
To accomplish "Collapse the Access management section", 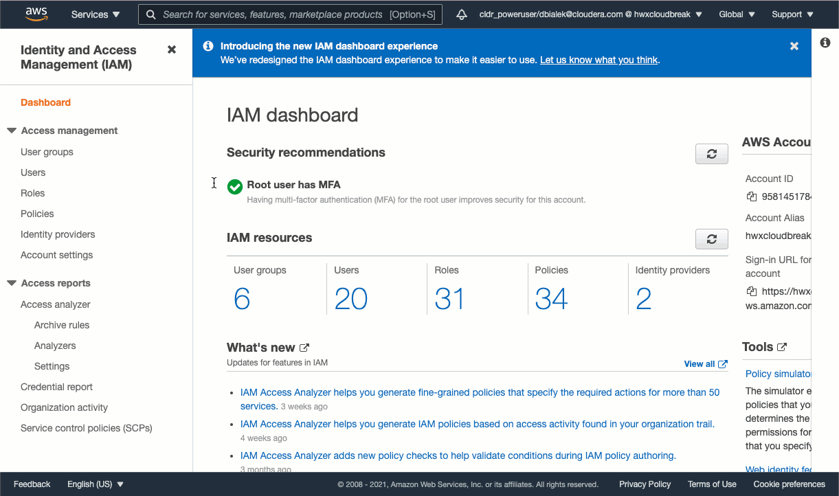I will 12,131.
